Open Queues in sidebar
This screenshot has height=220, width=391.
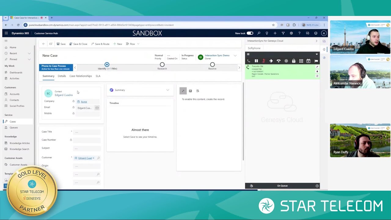13,127
